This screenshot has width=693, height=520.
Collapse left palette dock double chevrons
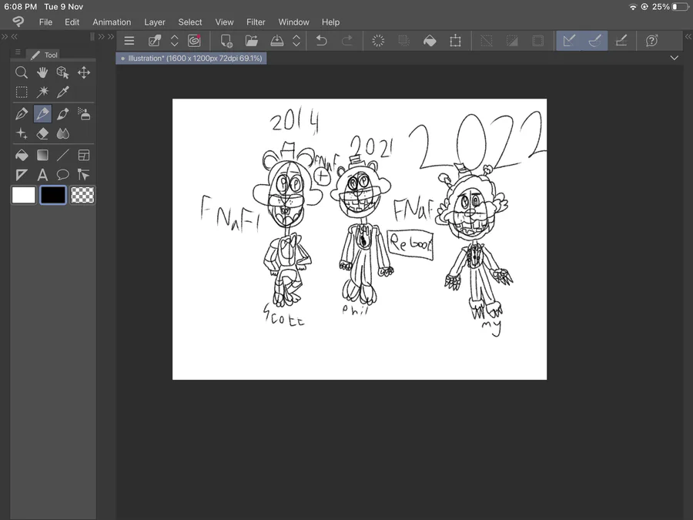(15, 37)
